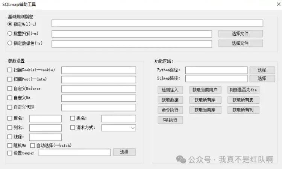Viewport: 282px width, 169px height.
Task: Click the 表名 input field
Action: [119, 119]
